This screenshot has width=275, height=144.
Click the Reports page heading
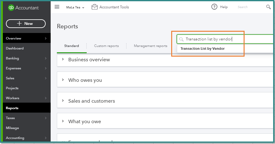pos(67,26)
